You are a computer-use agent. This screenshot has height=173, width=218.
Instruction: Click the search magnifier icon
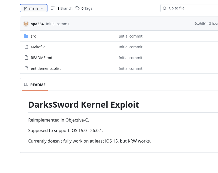(x=164, y=8)
